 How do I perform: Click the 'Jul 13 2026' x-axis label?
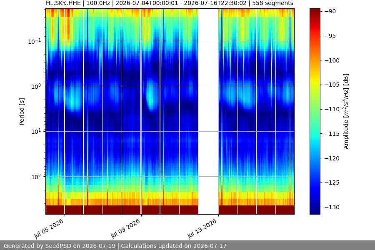[x=202, y=229]
